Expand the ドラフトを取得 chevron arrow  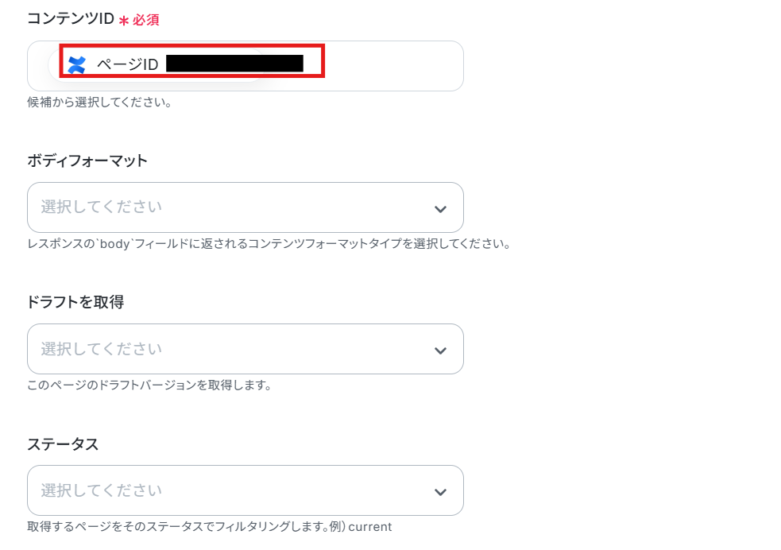pyautogui.click(x=440, y=351)
